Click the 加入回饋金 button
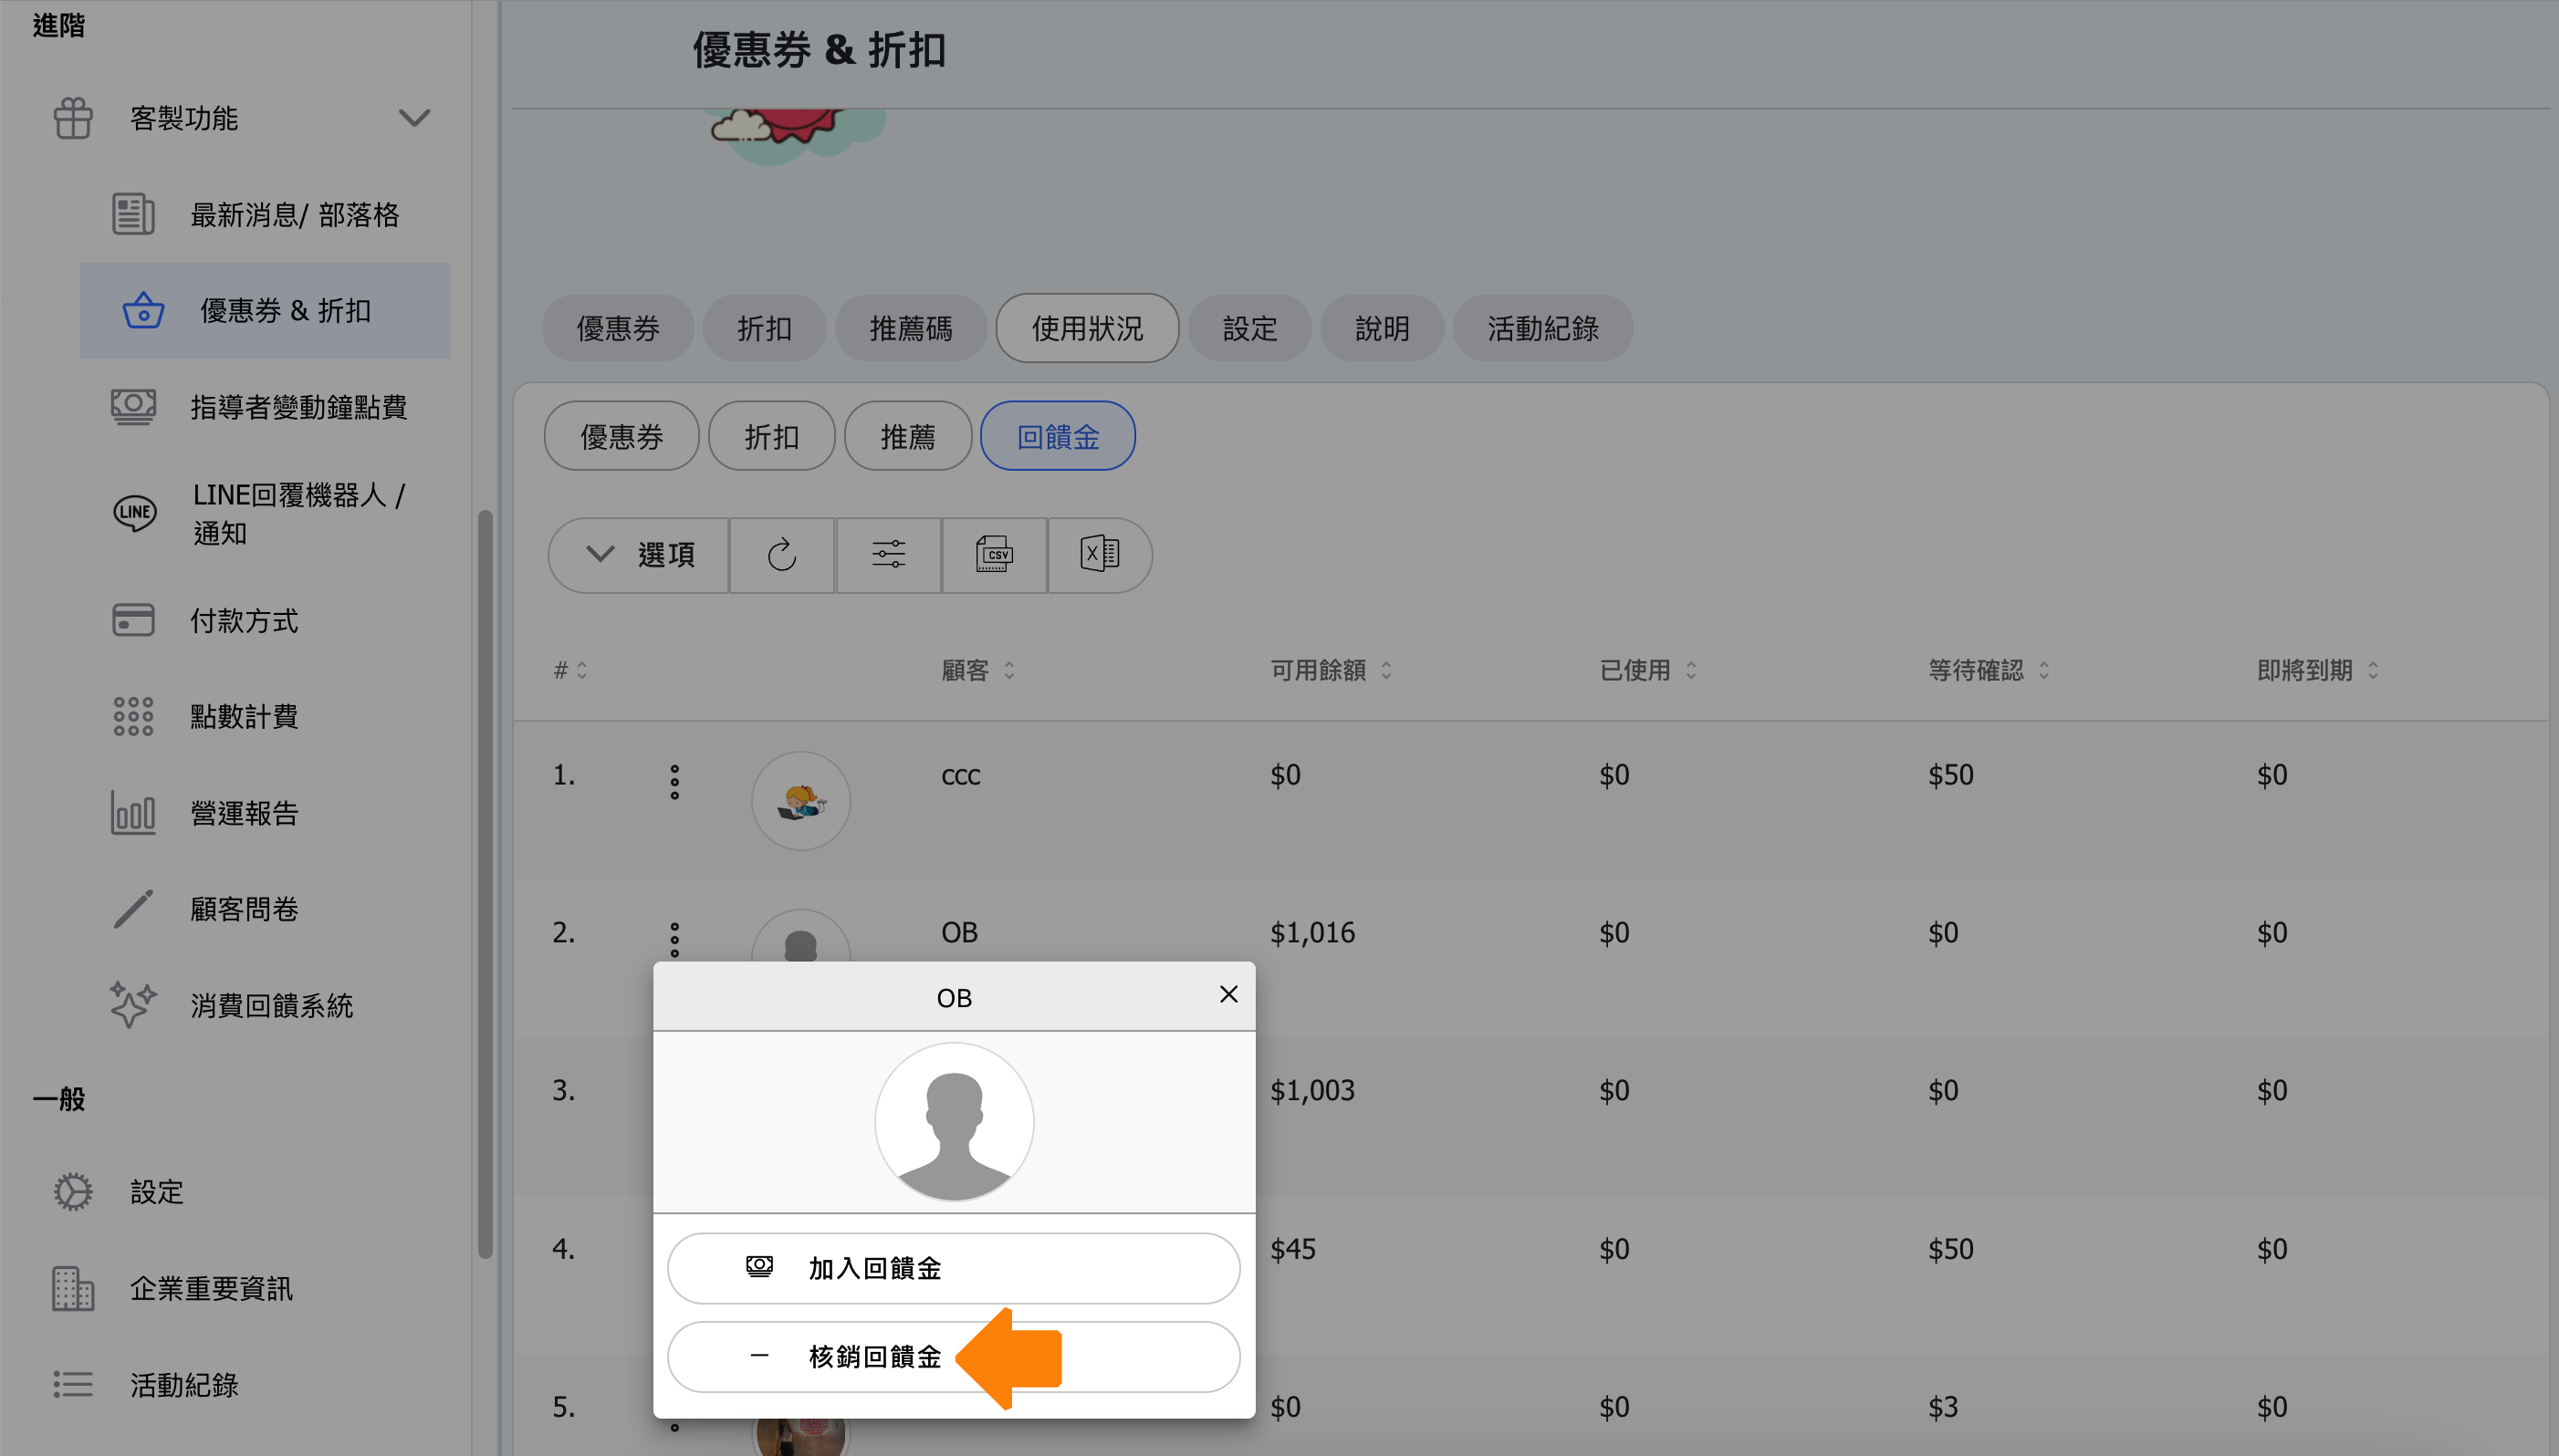 pos(953,1268)
